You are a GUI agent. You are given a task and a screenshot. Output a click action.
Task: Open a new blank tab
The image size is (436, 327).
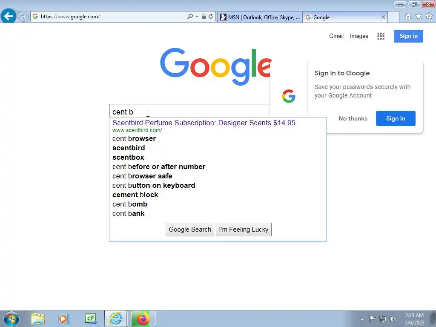393,17
